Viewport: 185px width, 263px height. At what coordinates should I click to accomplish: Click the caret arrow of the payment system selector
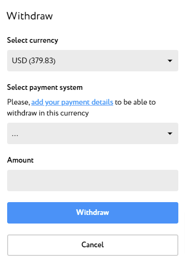click(x=170, y=134)
